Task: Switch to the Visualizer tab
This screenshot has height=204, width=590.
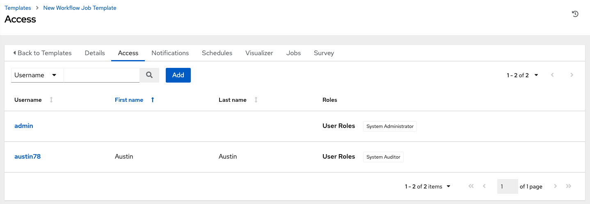Action: tap(259, 53)
